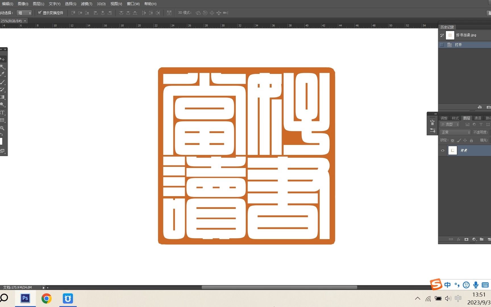Select the Zoom tool

click(2, 128)
